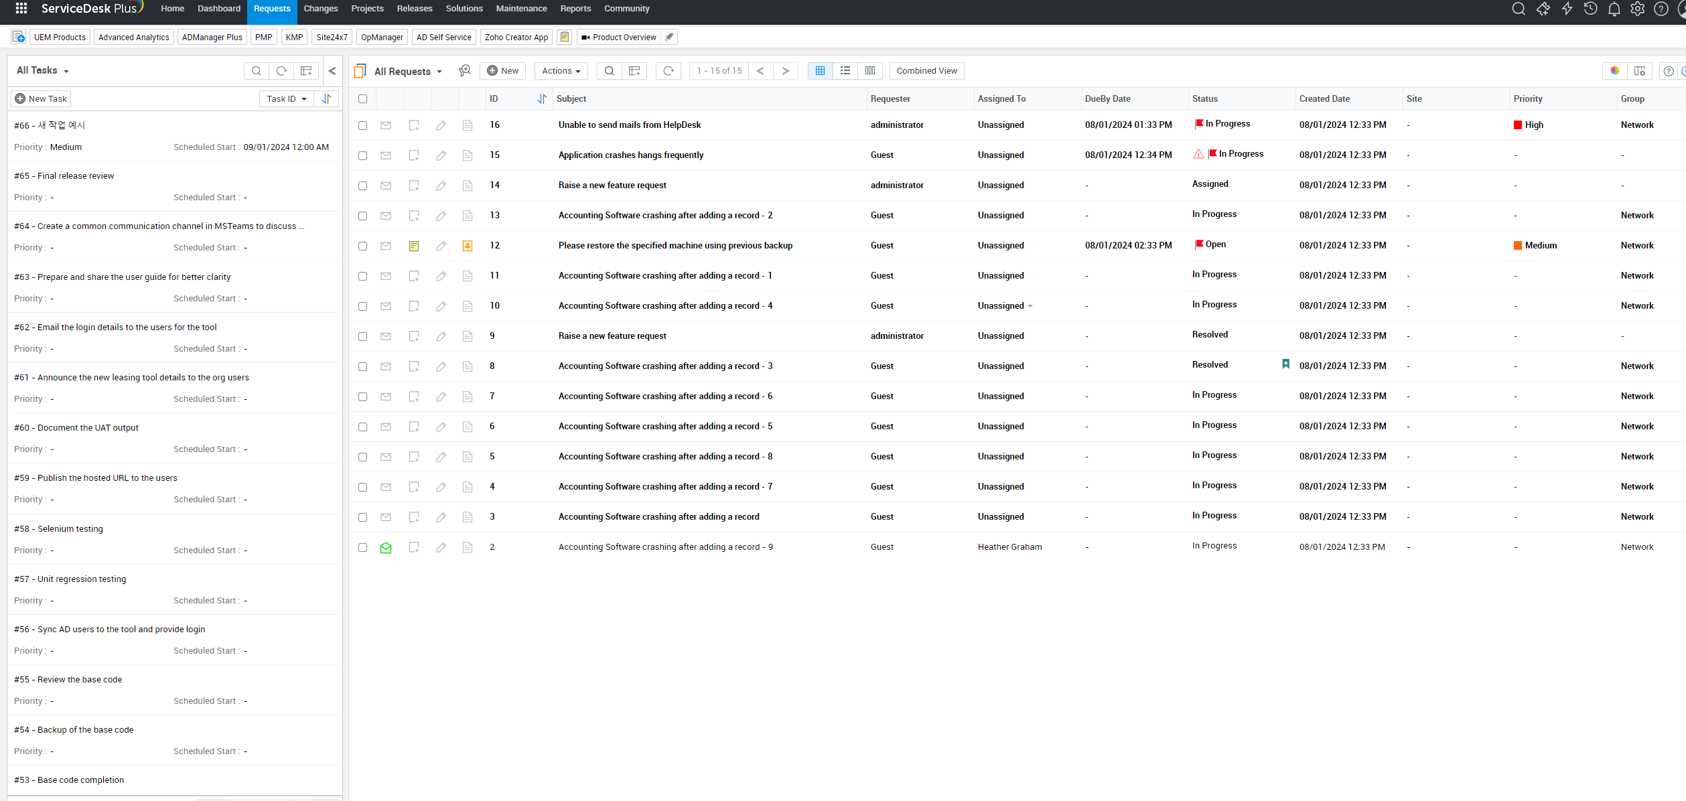
Task: Open the apps grid launcher icon
Action: pyautogui.click(x=21, y=9)
